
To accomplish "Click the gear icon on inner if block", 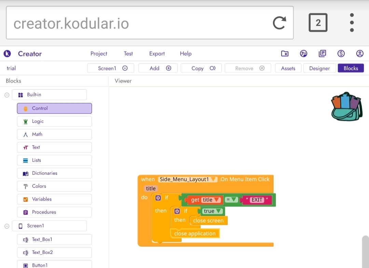I will click(177, 211).
